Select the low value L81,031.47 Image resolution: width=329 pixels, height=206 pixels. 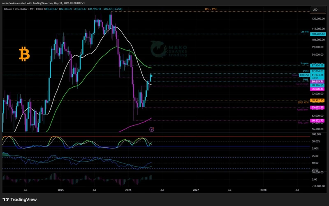pos(80,9)
